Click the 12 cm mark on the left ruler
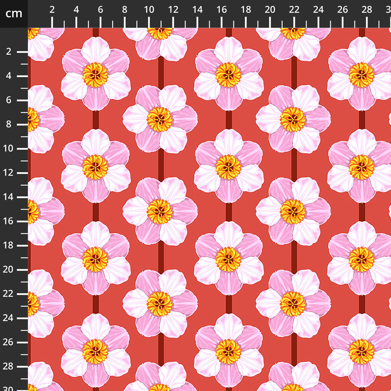The width and height of the screenshot is (391, 391). tap(8, 173)
